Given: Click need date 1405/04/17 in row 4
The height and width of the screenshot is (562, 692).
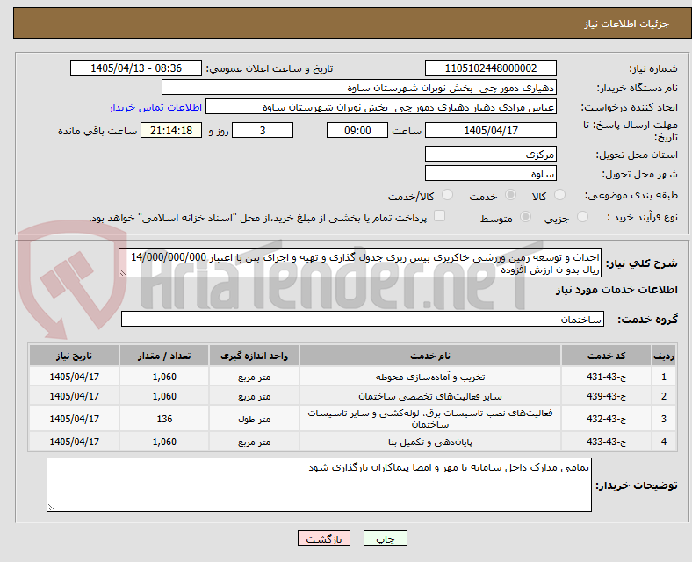Looking at the screenshot, I should [x=74, y=442].
